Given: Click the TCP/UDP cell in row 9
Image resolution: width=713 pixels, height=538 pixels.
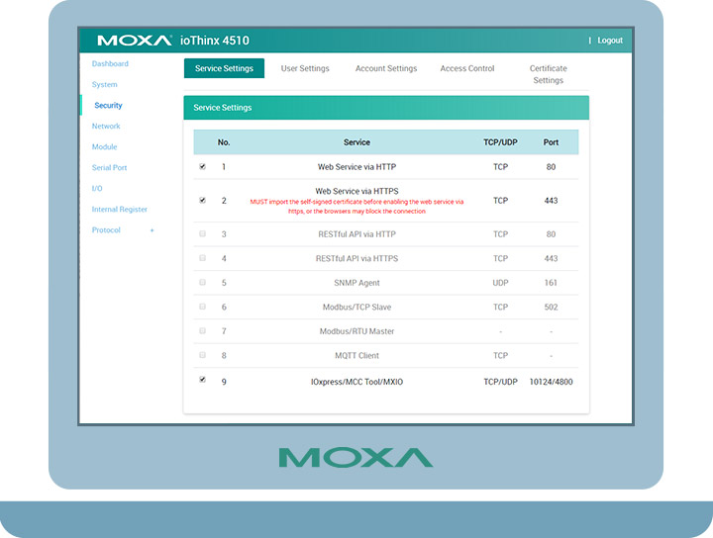Looking at the screenshot, I should pyautogui.click(x=500, y=382).
